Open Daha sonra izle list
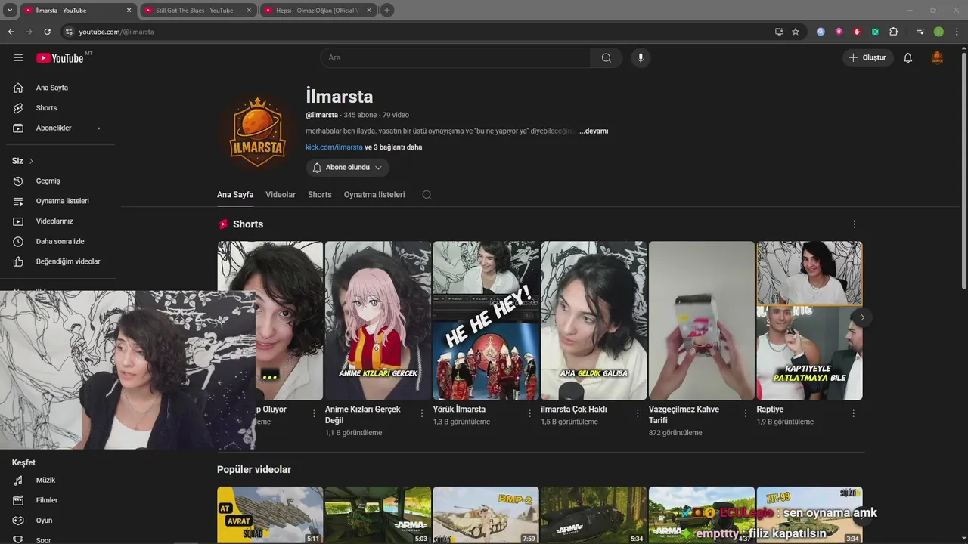Screen dimensions: 968x544 tap(60, 242)
